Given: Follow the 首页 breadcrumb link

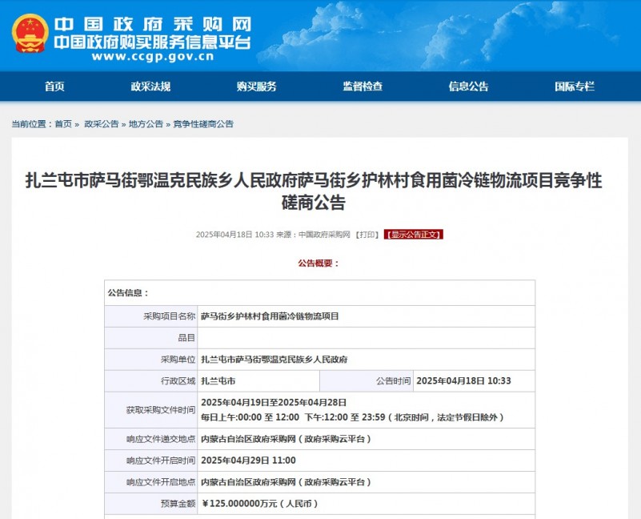Looking at the screenshot, I should point(63,124).
